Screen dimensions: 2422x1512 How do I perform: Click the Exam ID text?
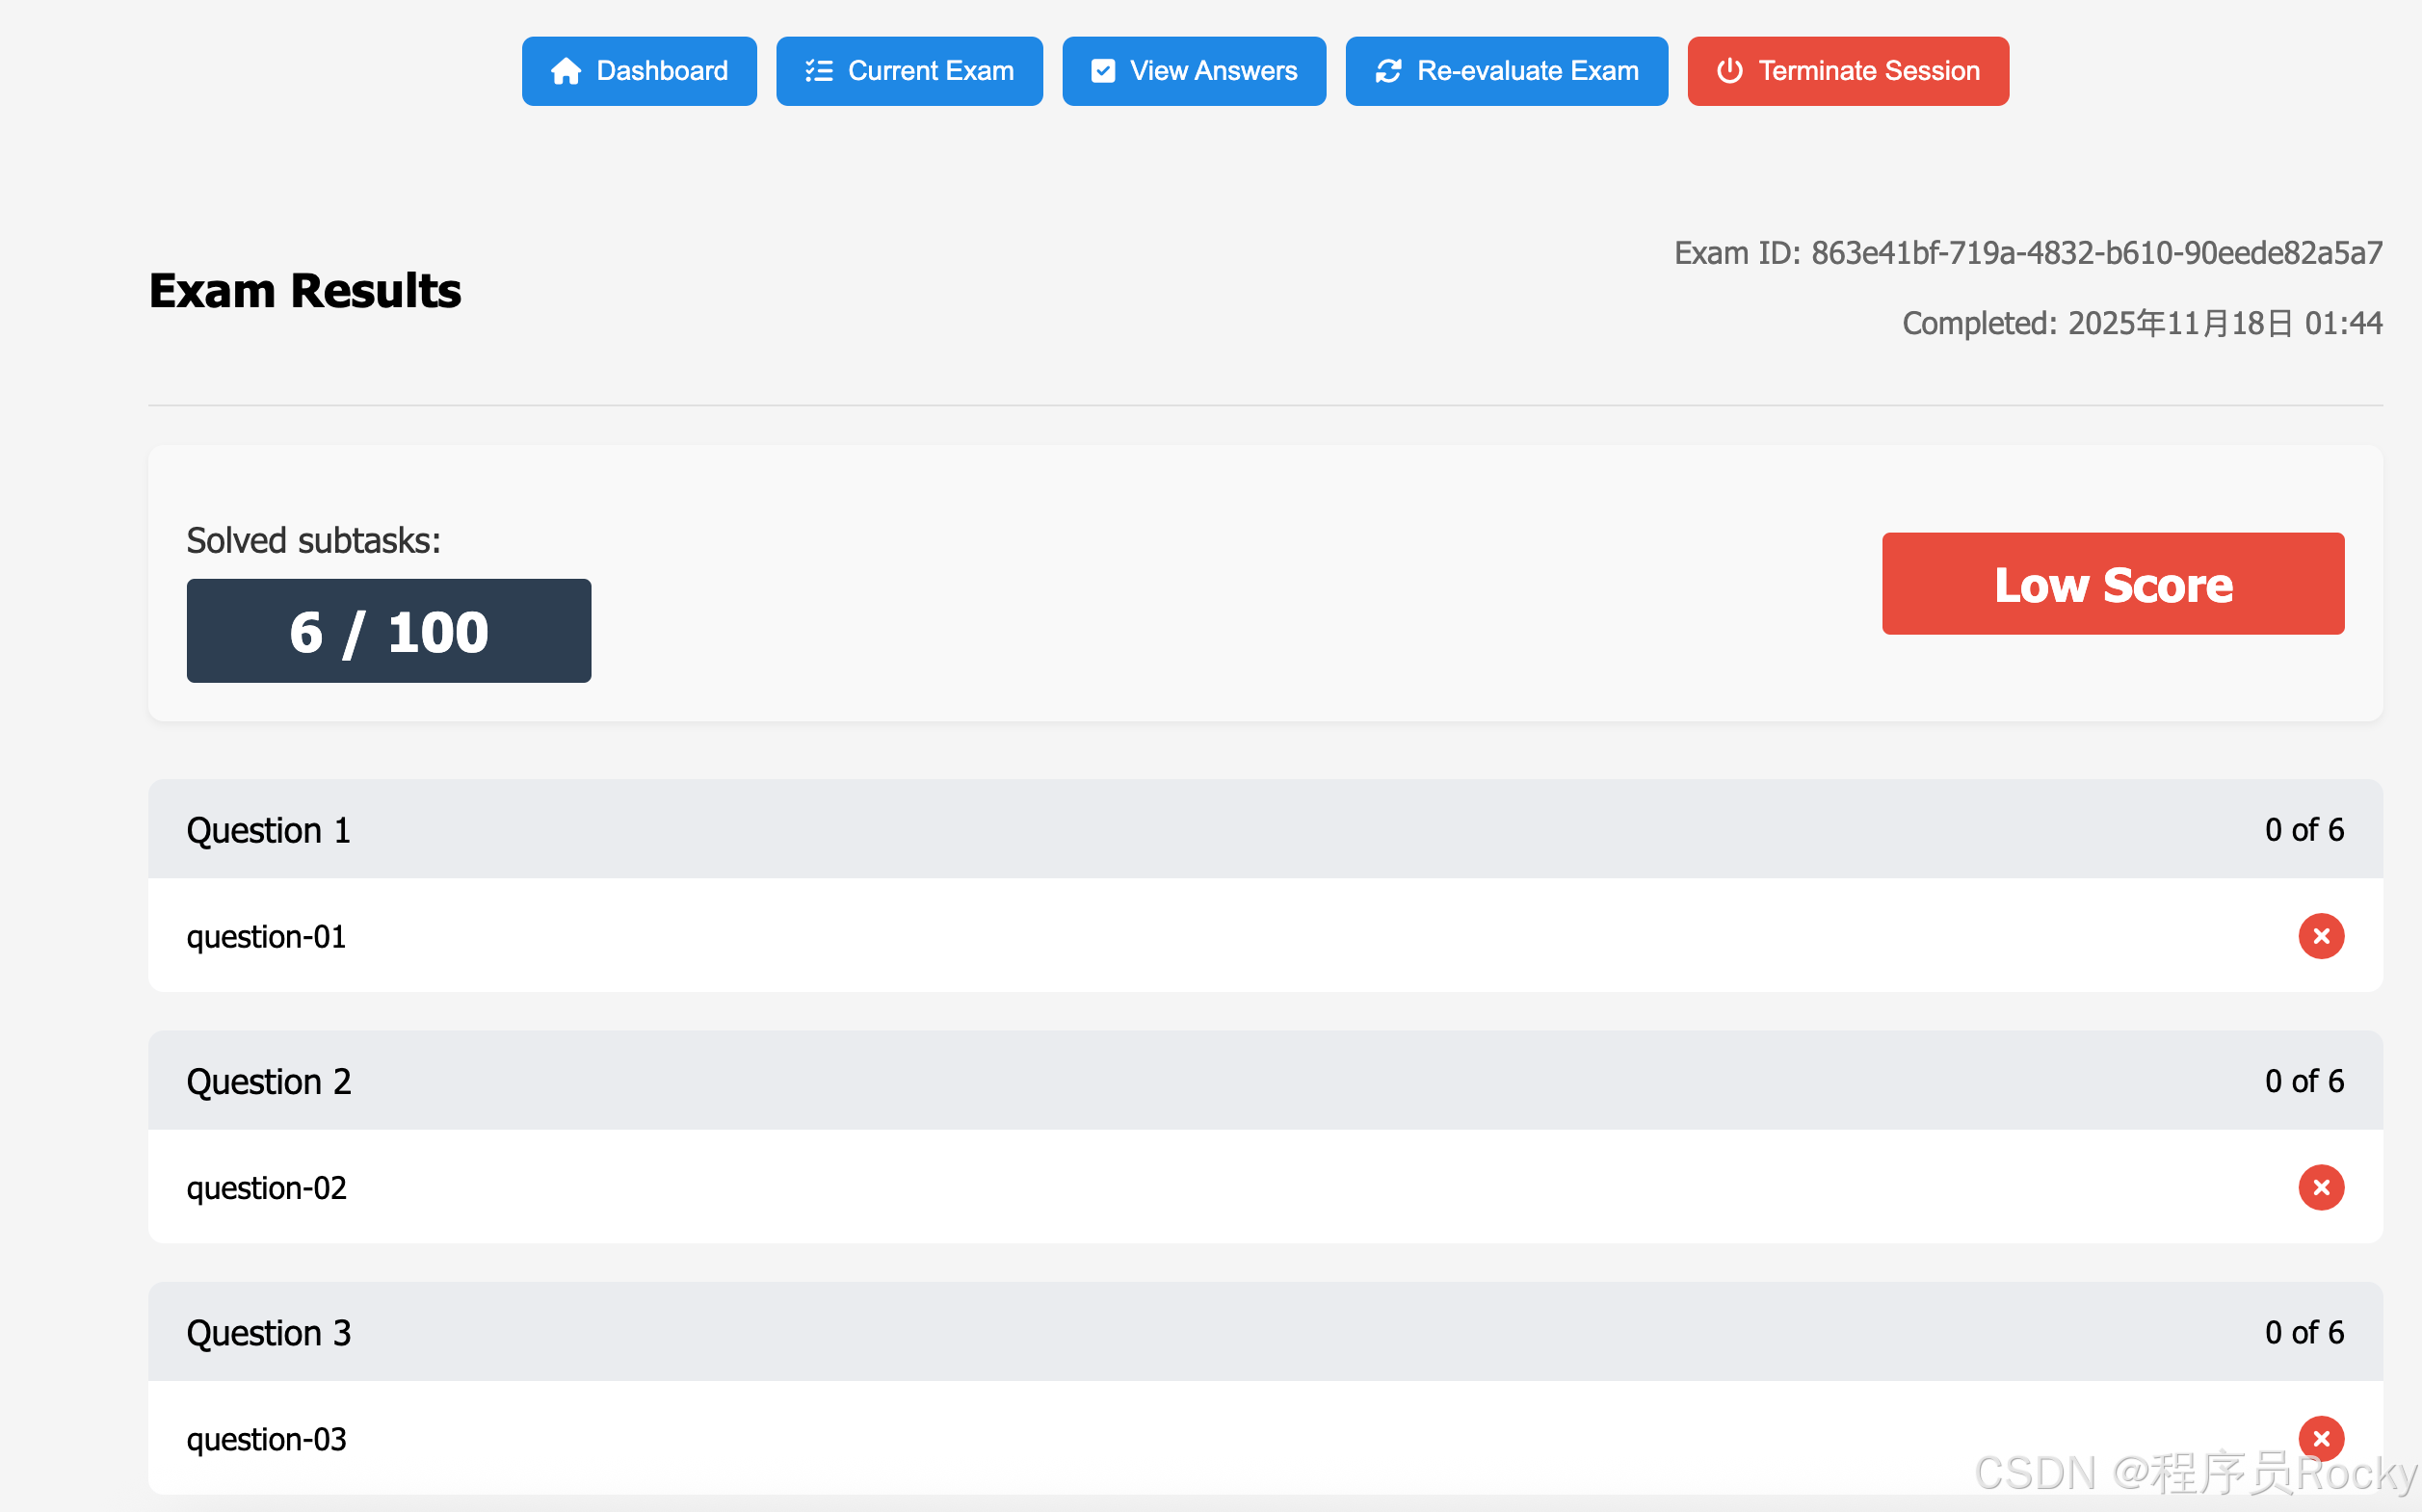click(x=2028, y=253)
